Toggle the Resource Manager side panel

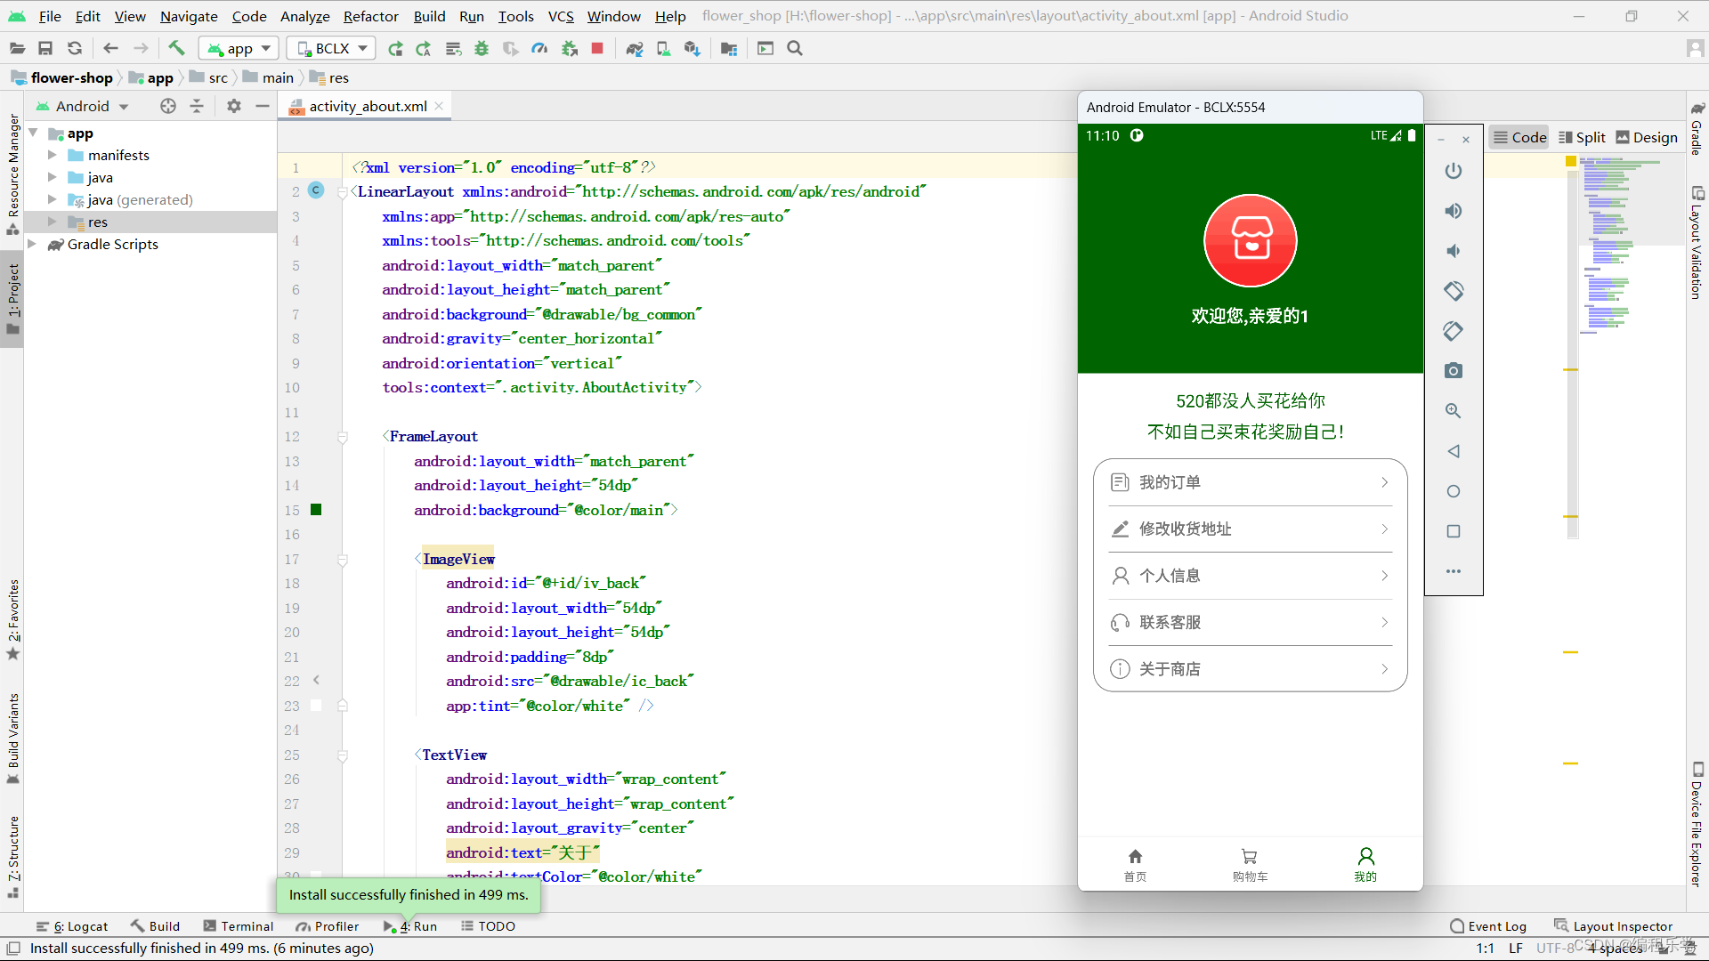tap(12, 174)
